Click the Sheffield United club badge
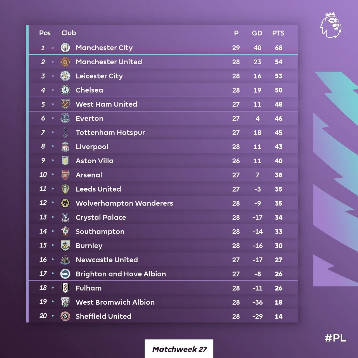Screen dimensions: 358x358 (65, 316)
